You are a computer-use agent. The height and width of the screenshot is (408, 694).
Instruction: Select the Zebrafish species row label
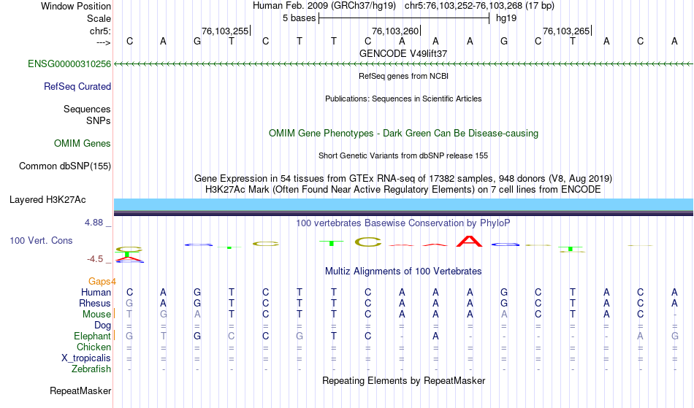pyautogui.click(x=91, y=369)
